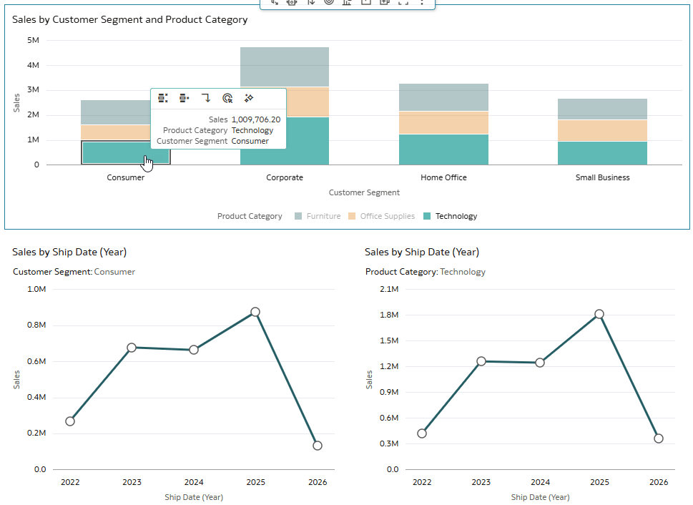This screenshot has width=693, height=505.
Task: Select the Corporate Furniture bar segment
Action: 285,67
